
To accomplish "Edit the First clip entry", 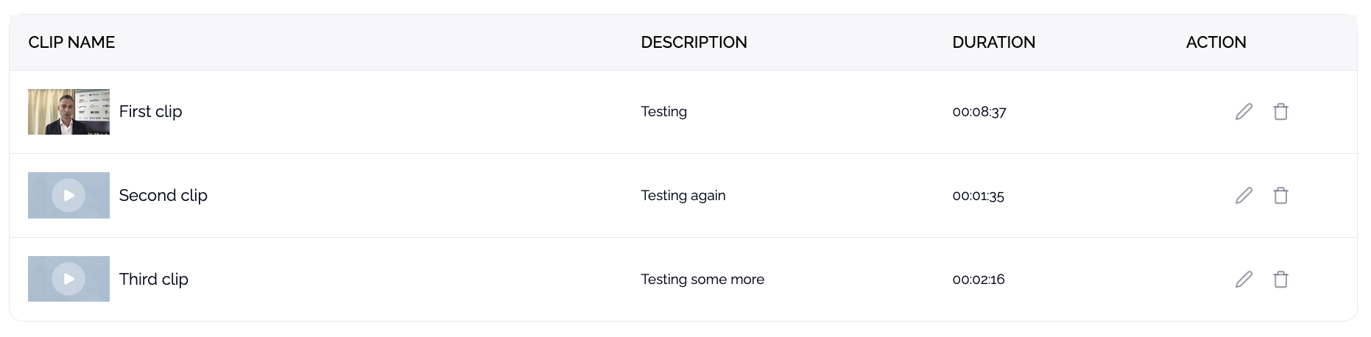I will pos(1244,112).
